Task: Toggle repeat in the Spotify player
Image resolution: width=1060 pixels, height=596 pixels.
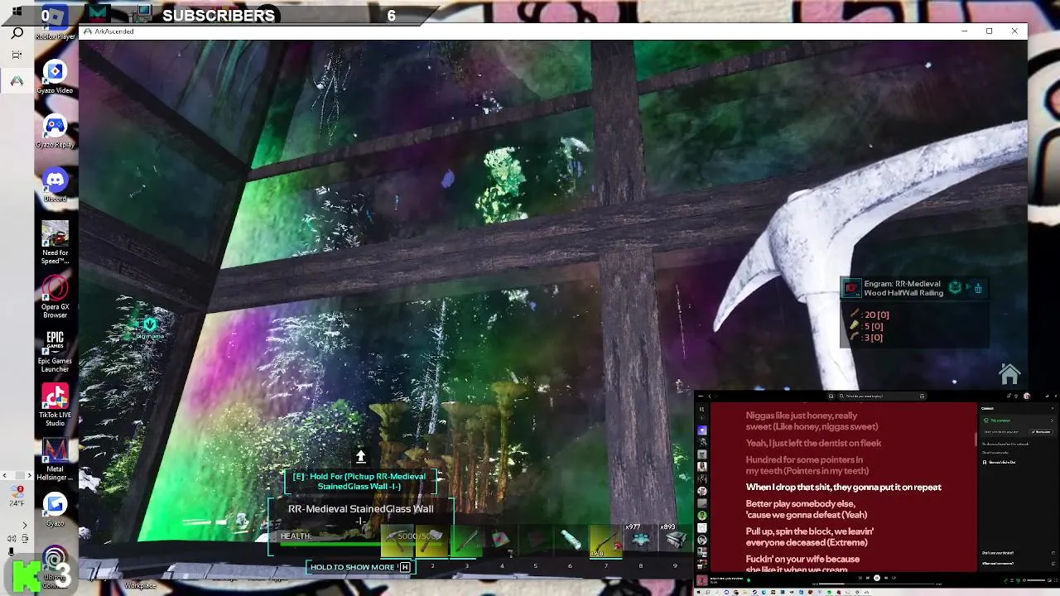Action: (x=894, y=578)
